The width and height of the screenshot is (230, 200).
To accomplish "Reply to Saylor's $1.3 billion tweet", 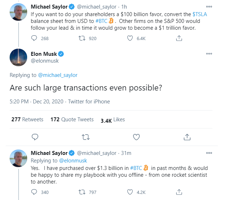I will pos(34,192).
